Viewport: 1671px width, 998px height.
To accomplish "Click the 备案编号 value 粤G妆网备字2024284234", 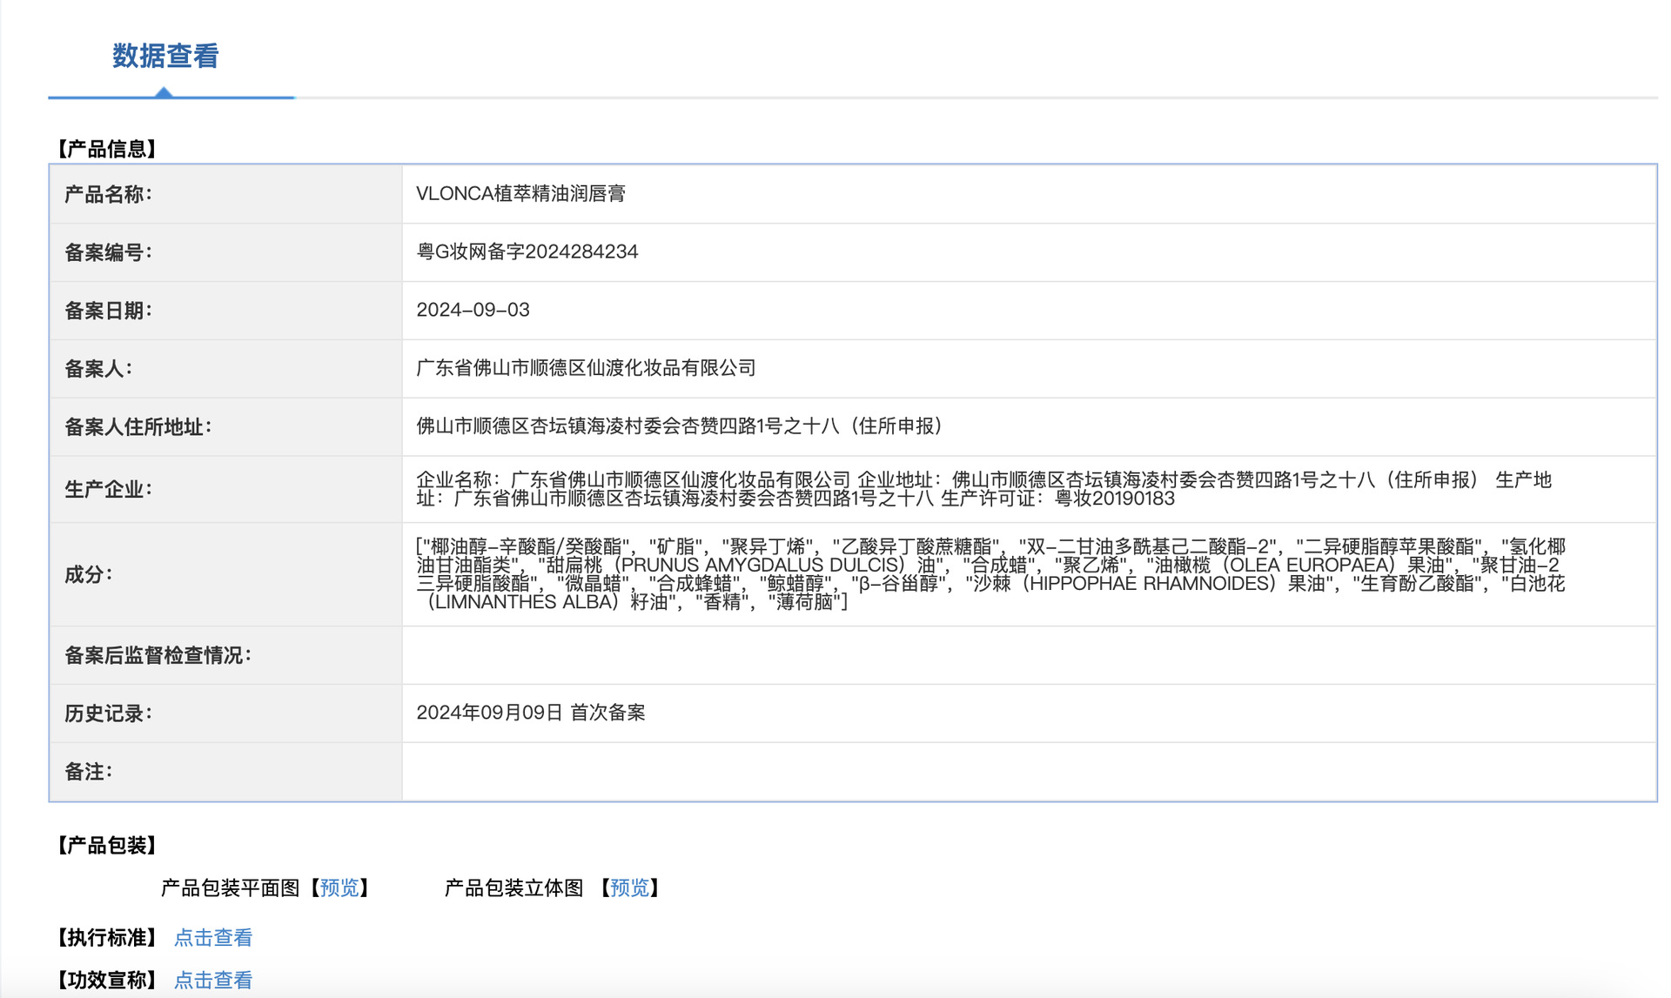I will [x=527, y=251].
